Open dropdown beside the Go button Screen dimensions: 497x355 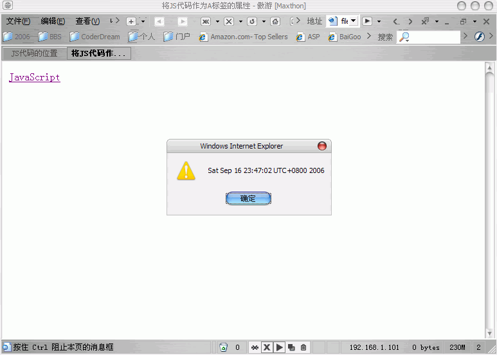point(379,22)
